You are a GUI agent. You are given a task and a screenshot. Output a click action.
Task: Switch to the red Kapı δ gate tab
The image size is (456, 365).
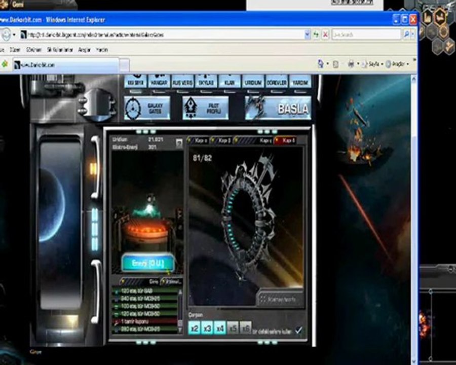click(x=286, y=140)
